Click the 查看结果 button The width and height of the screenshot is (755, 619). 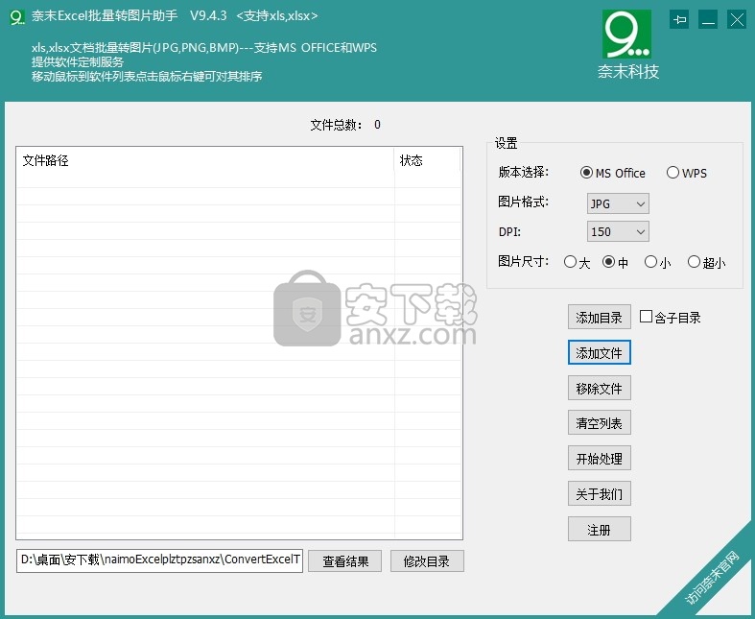(x=344, y=561)
